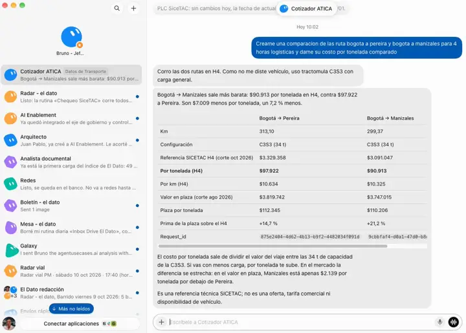Open the Boletín - el dato conversation
This screenshot has height=333, width=466.
click(x=71, y=206)
